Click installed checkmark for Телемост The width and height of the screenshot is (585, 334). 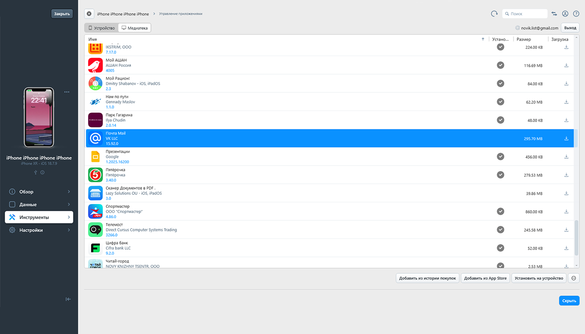[x=500, y=230]
